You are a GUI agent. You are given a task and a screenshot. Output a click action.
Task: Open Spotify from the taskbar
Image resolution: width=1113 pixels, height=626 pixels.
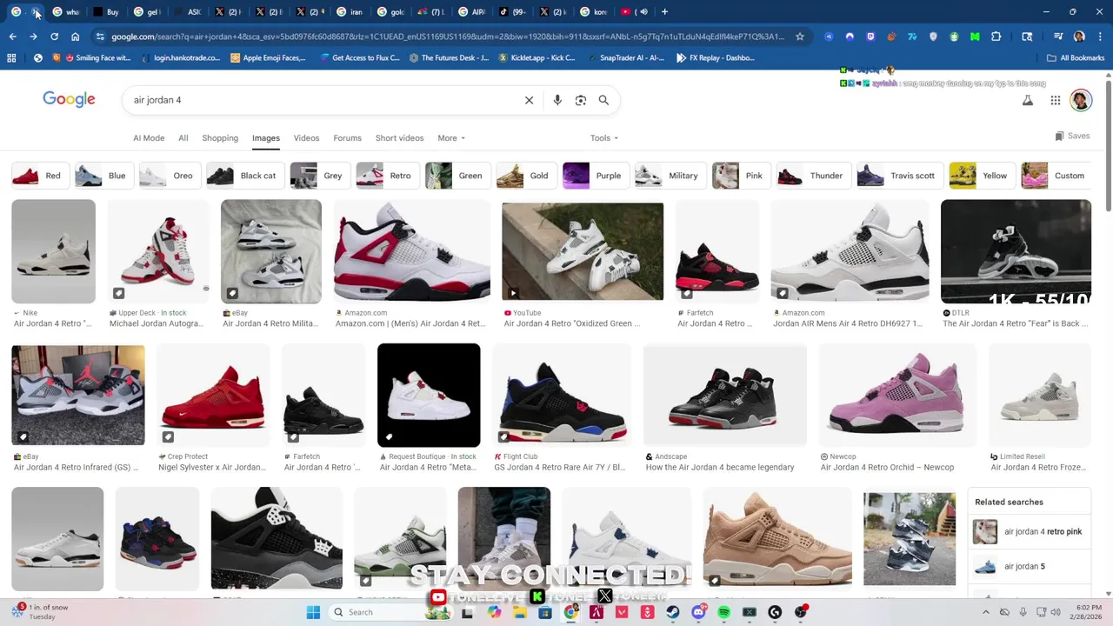tap(723, 612)
